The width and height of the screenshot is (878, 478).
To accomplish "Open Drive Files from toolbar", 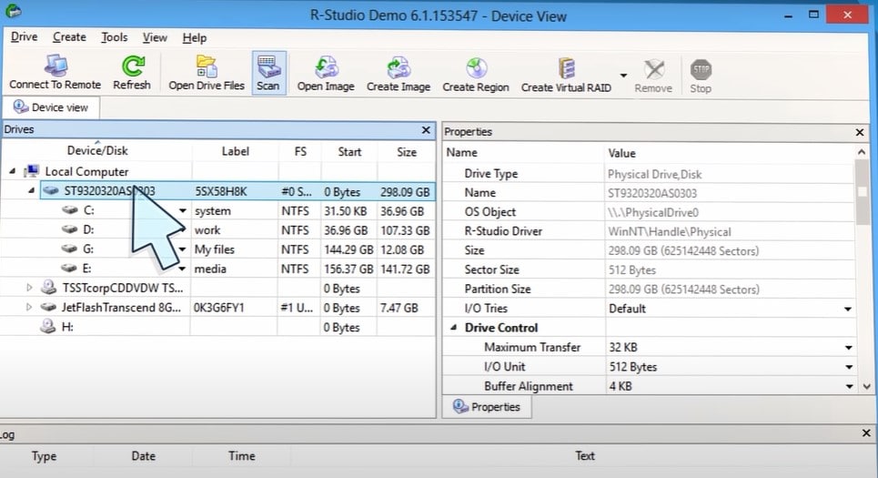I will coord(207,73).
